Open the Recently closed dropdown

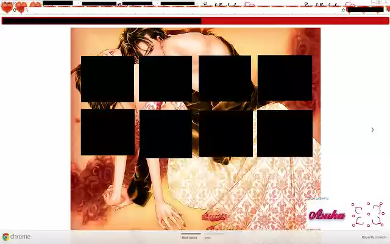tap(375, 237)
